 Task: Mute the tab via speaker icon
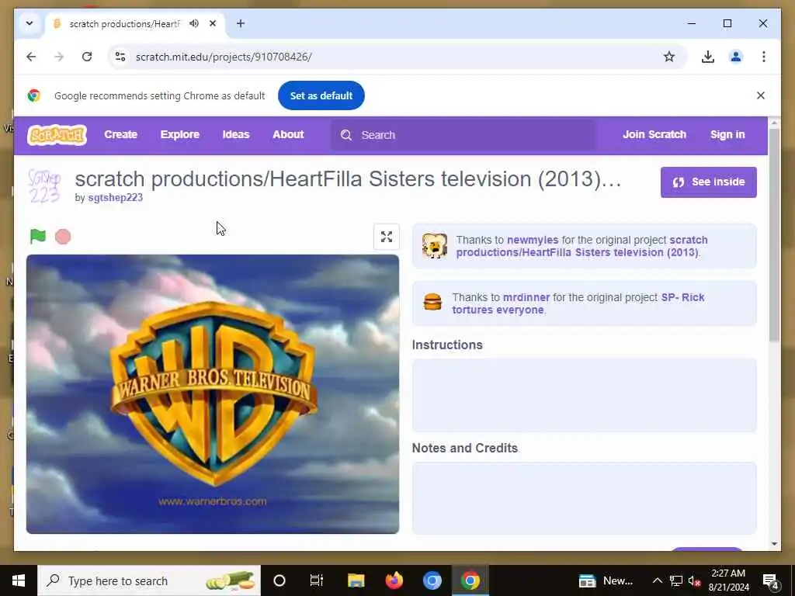click(x=193, y=24)
